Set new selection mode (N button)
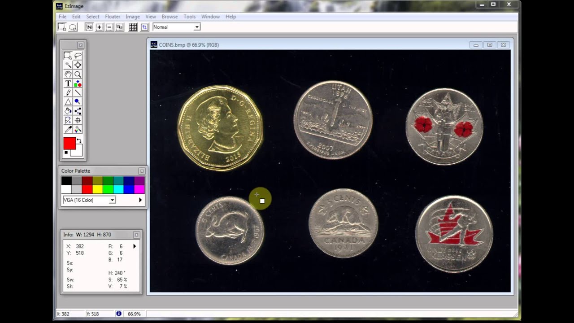The width and height of the screenshot is (574, 323). click(89, 27)
